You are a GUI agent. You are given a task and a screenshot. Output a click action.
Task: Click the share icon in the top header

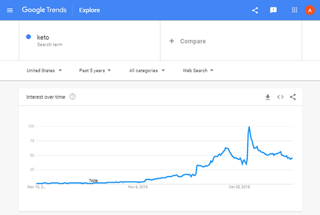[255, 10]
